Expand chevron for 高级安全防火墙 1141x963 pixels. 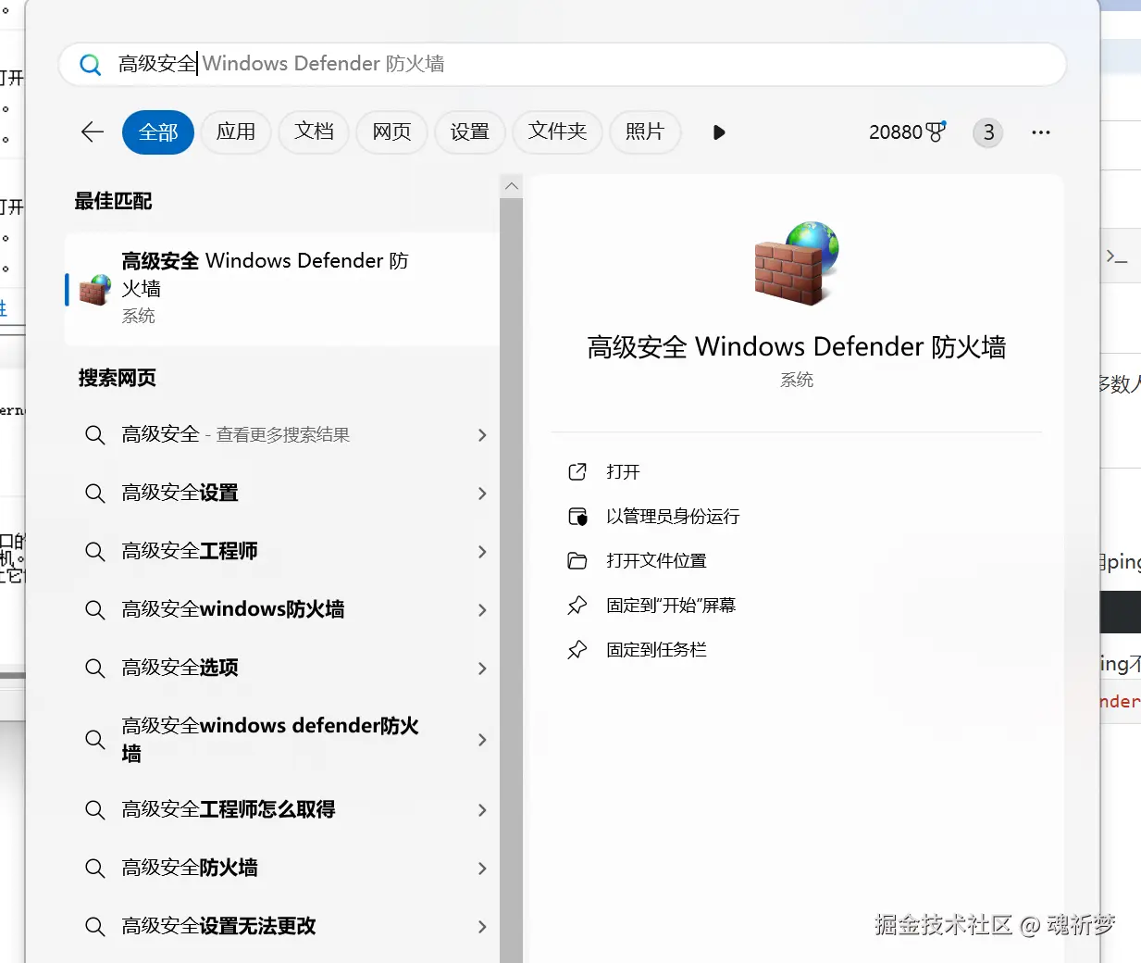pyautogui.click(x=482, y=869)
